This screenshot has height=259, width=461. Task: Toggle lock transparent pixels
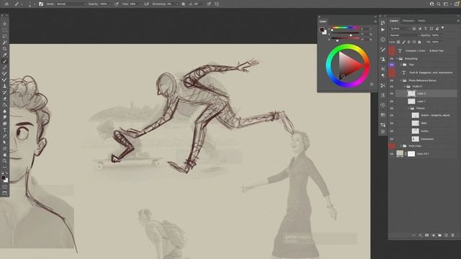pyautogui.click(x=398, y=42)
